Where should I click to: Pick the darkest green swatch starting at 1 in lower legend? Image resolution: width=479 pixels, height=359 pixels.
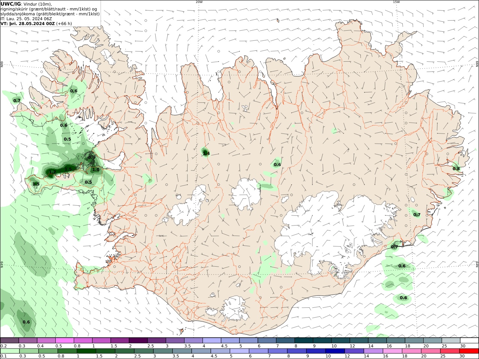[86, 351]
